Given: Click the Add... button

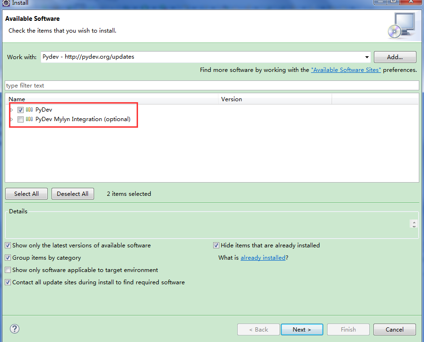Looking at the screenshot, I should point(395,57).
